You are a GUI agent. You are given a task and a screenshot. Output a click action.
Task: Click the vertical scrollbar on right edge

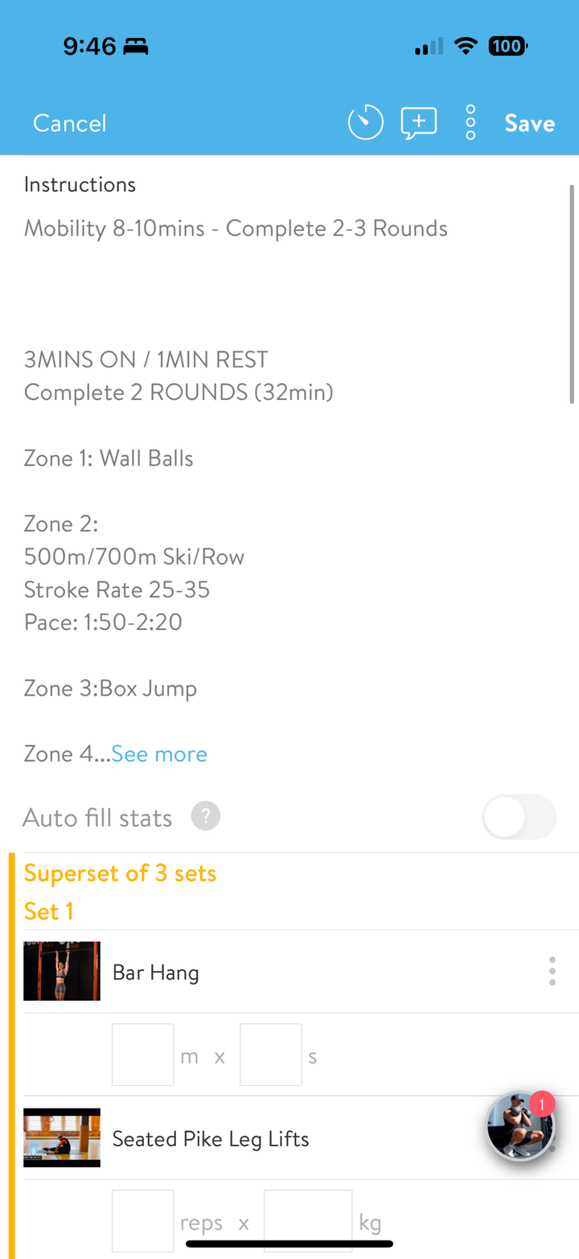coord(572,294)
